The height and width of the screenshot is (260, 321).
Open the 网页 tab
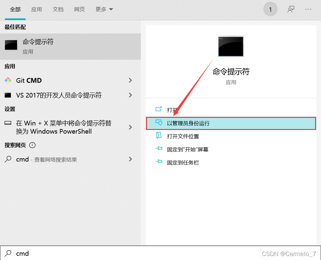point(79,10)
